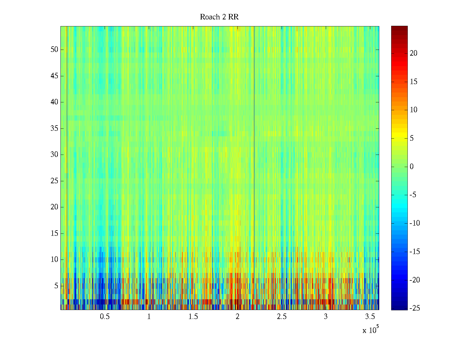
Task: Select the x-axis tick label 2
Action: (237, 317)
